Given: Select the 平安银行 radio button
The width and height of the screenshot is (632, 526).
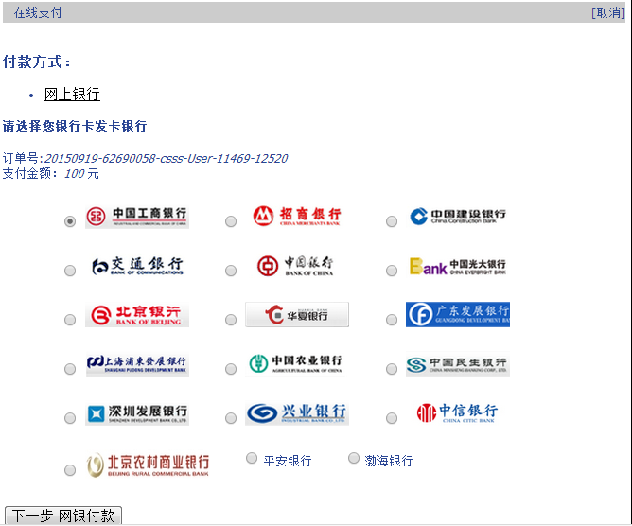Looking at the screenshot, I should [x=252, y=458].
